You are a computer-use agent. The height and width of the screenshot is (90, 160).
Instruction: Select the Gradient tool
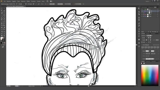click(x=4, y=27)
